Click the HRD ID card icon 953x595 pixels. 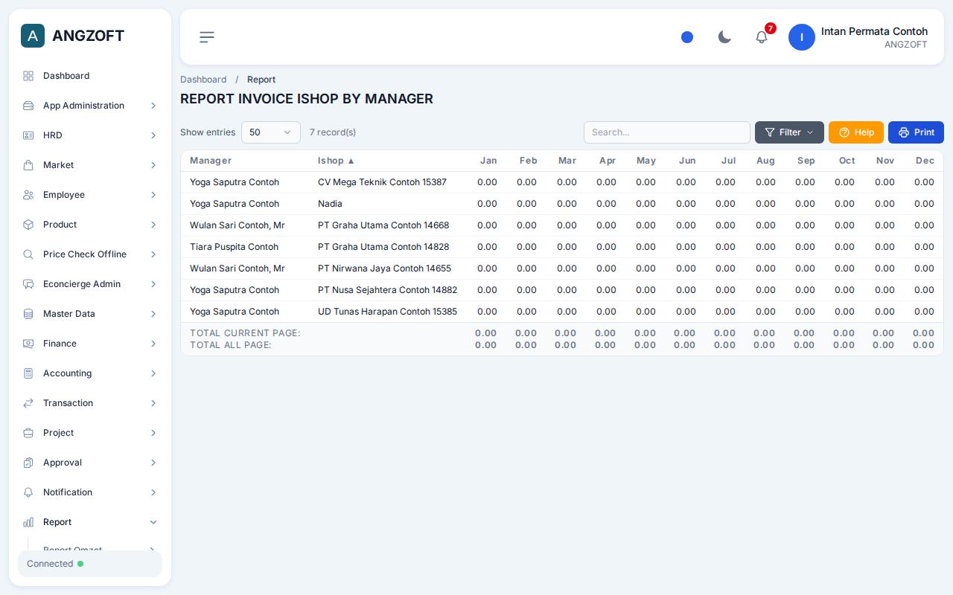[x=28, y=135]
